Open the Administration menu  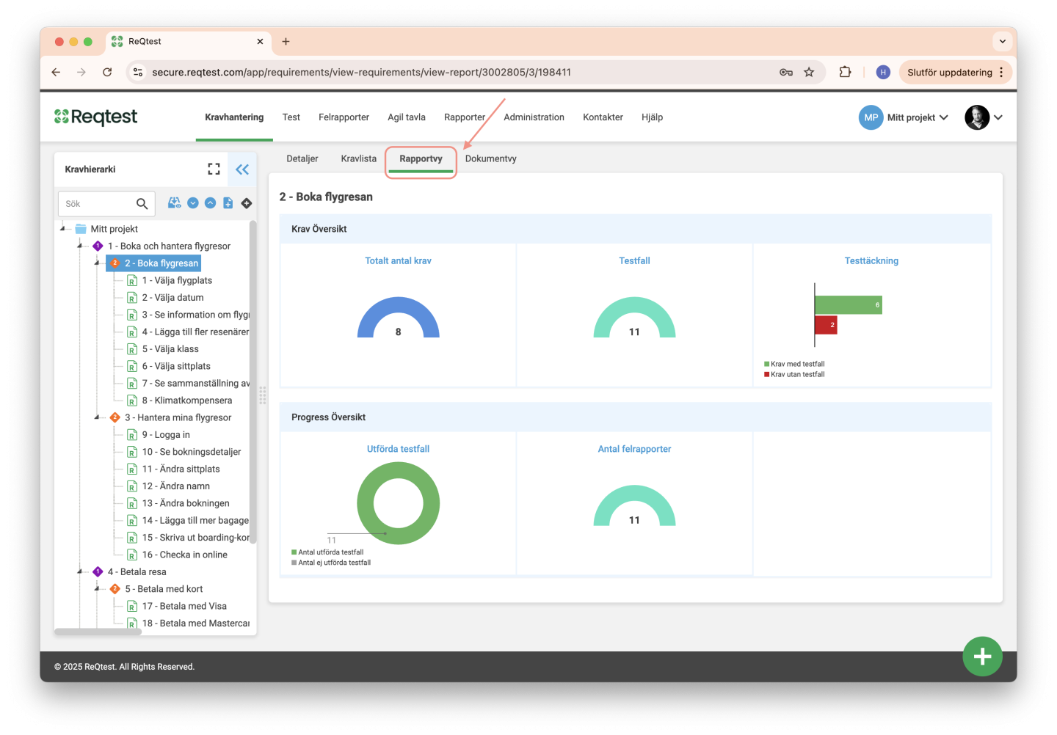coord(534,117)
